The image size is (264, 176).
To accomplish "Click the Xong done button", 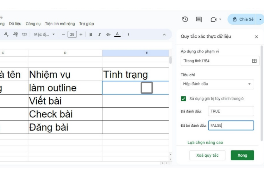I will (242, 155).
